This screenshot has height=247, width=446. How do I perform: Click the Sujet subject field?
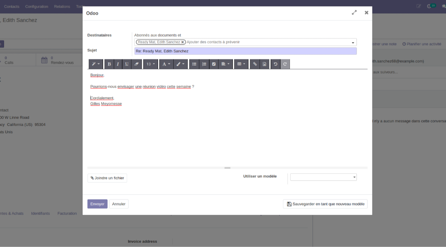(246, 51)
